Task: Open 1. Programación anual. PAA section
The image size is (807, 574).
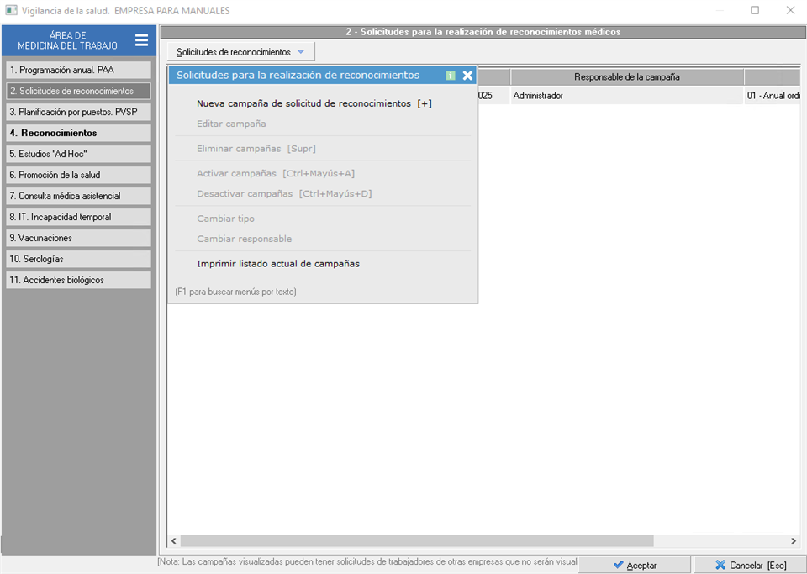Action: [x=78, y=70]
